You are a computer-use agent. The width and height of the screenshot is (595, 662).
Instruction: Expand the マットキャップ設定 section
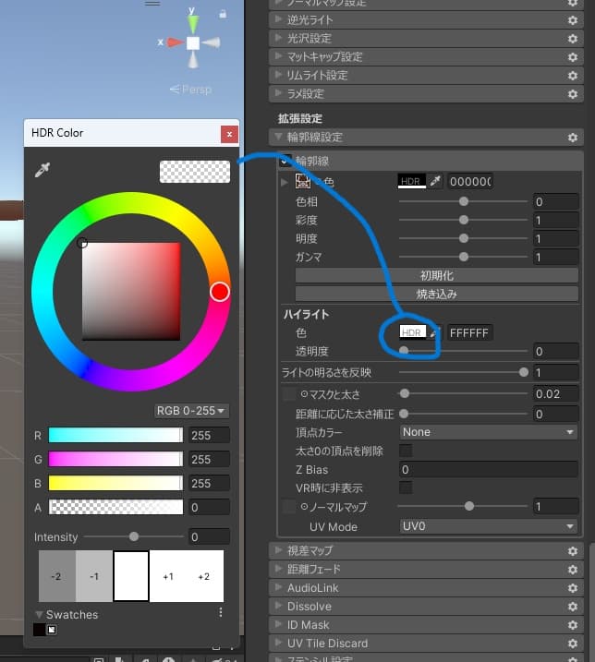(x=278, y=56)
